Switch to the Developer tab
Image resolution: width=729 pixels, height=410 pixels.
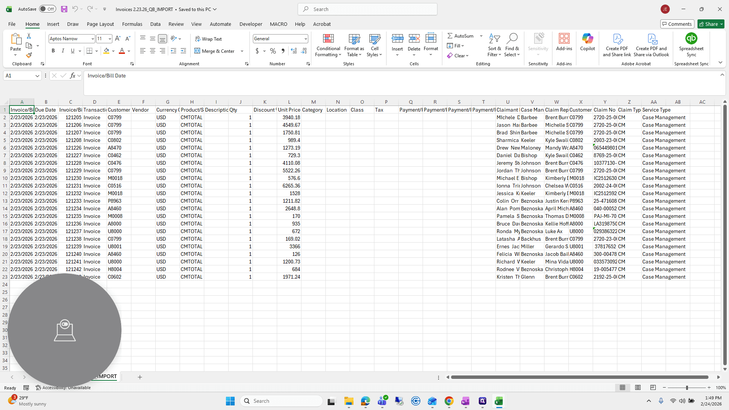point(251,24)
